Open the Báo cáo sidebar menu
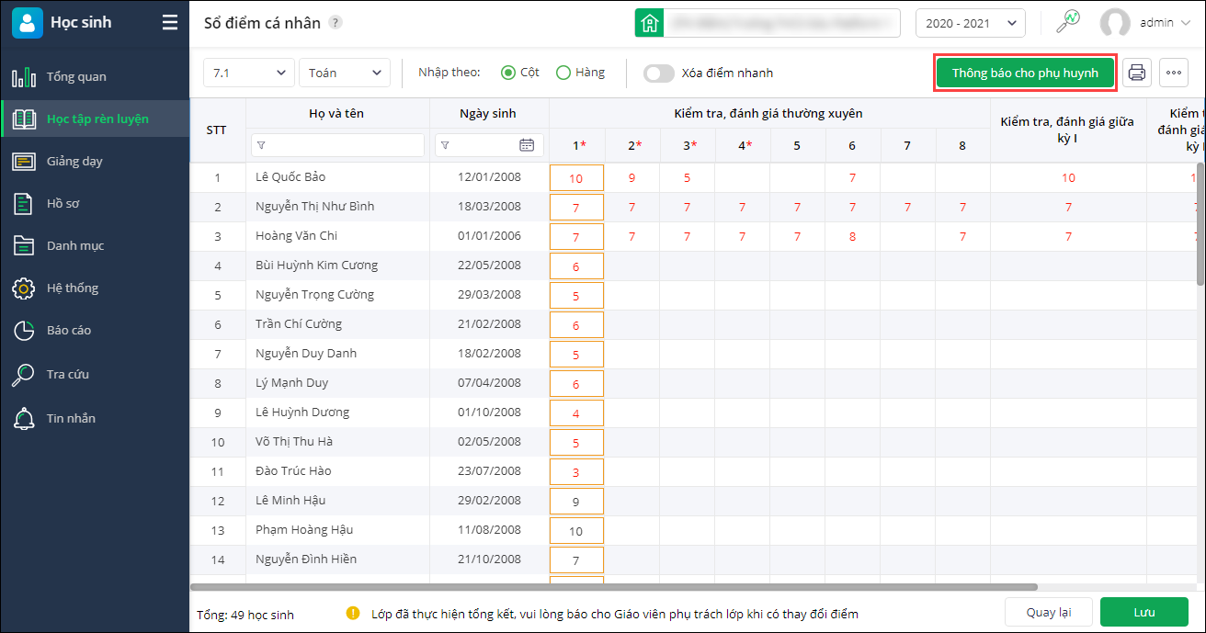Screen dimensions: 1206x633 69,331
